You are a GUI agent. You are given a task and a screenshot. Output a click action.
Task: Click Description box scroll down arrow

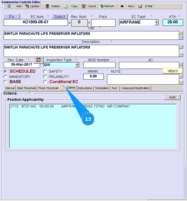tap(181, 55)
